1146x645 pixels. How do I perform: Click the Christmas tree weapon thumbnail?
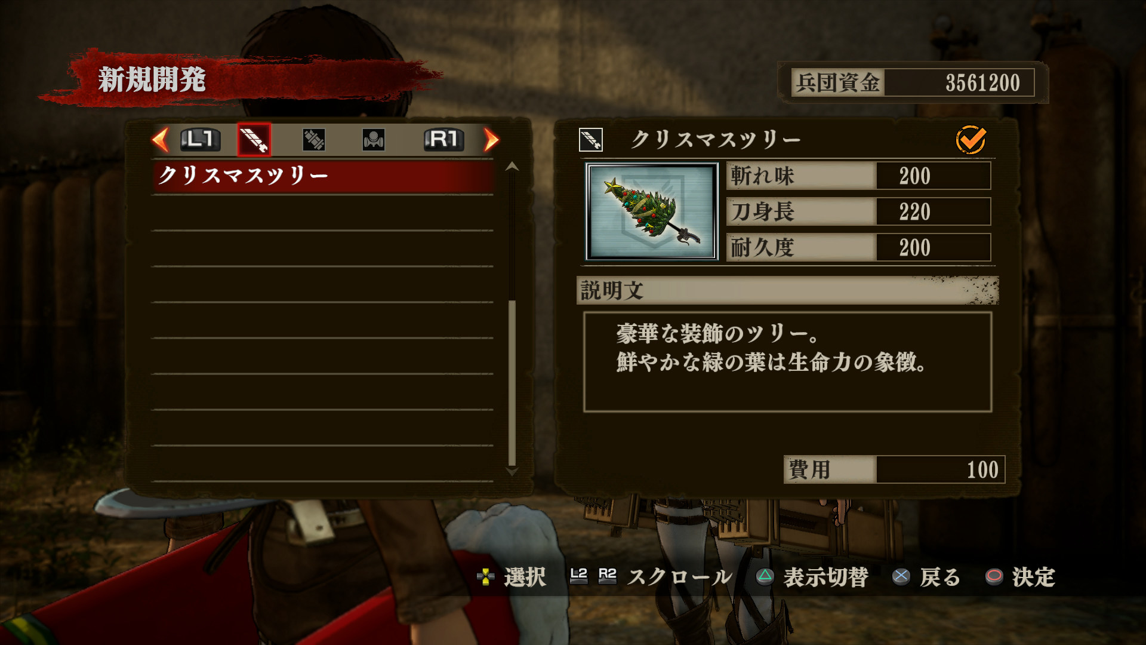point(652,211)
